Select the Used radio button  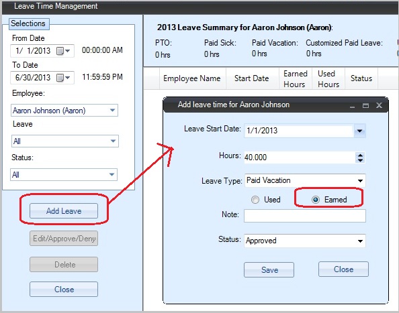tap(255, 200)
